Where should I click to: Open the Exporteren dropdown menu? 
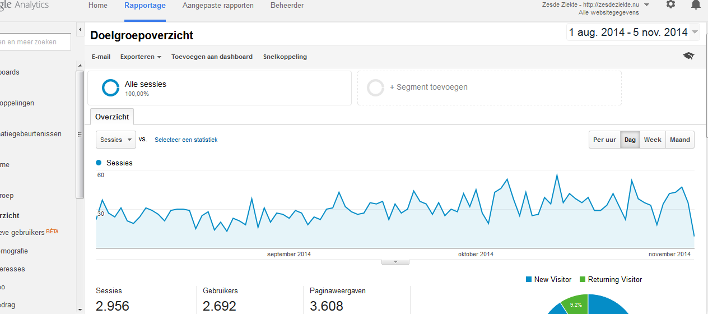141,57
